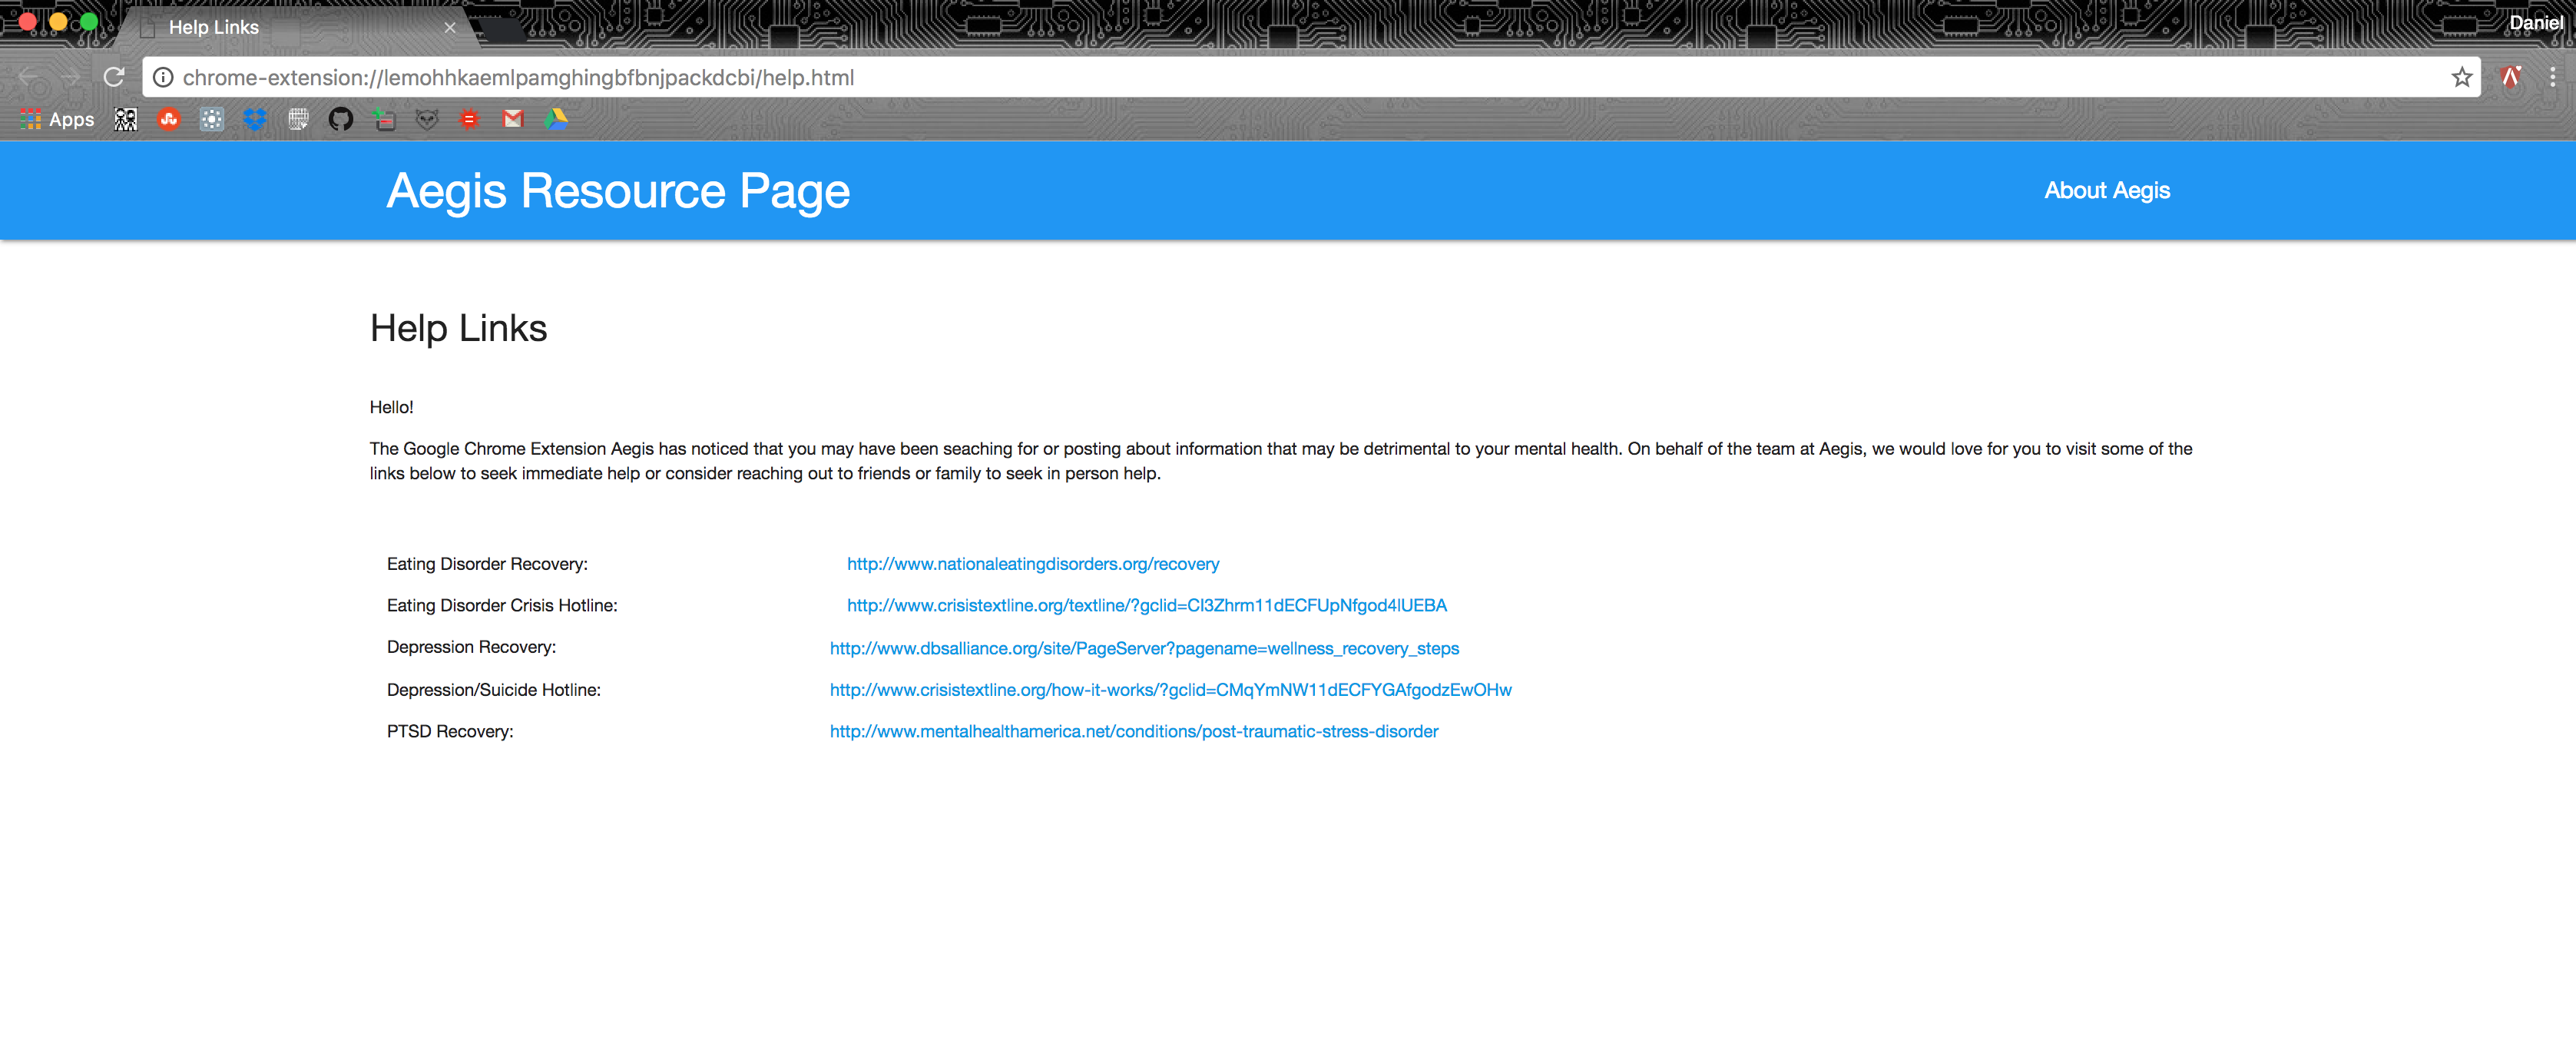The height and width of the screenshot is (1060, 2576).
Task: Open the GitHub bookmark icon
Action: (x=341, y=119)
